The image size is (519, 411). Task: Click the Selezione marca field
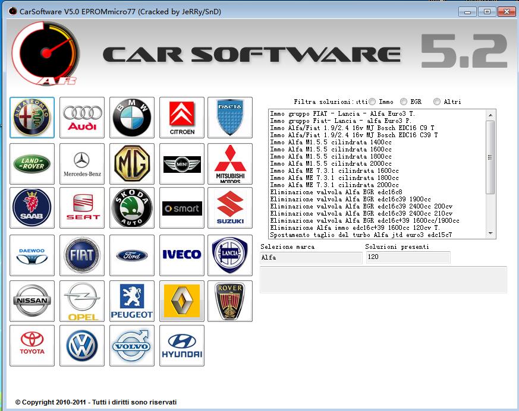[311, 257]
